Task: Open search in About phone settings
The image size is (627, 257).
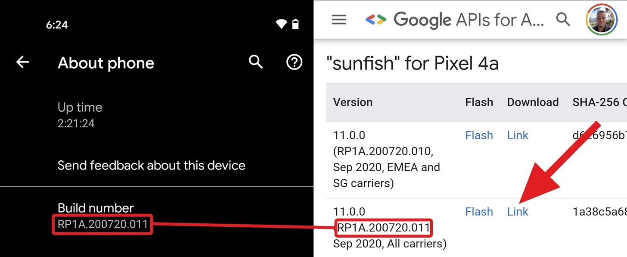Action: (256, 62)
